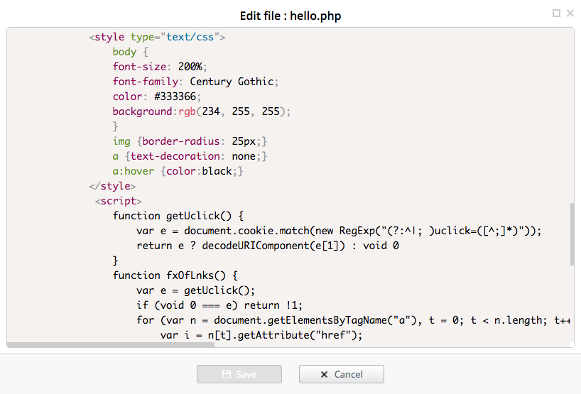The image size is (581, 394).
Task: Click the Century Gothic font value
Action: (232, 82)
